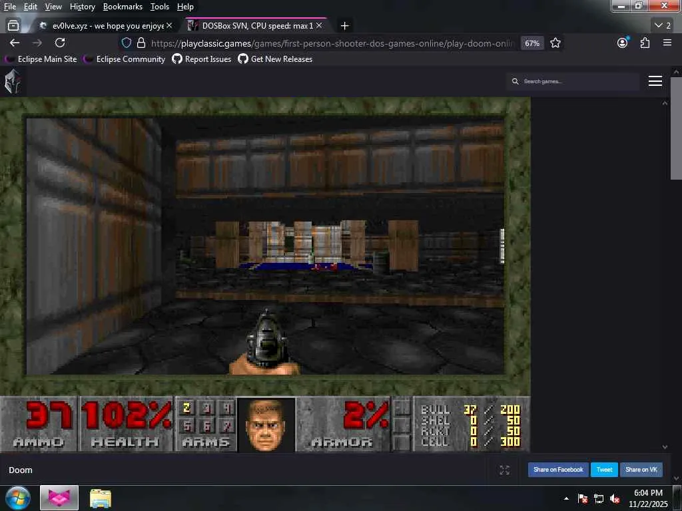Image resolution: width=682 pixels, height=511 pixels.
Task: Click the Doomguy face in status bar
Action: [x=266, y=424]
